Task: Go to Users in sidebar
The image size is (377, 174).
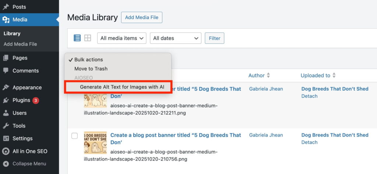Action: click(20, 113)
